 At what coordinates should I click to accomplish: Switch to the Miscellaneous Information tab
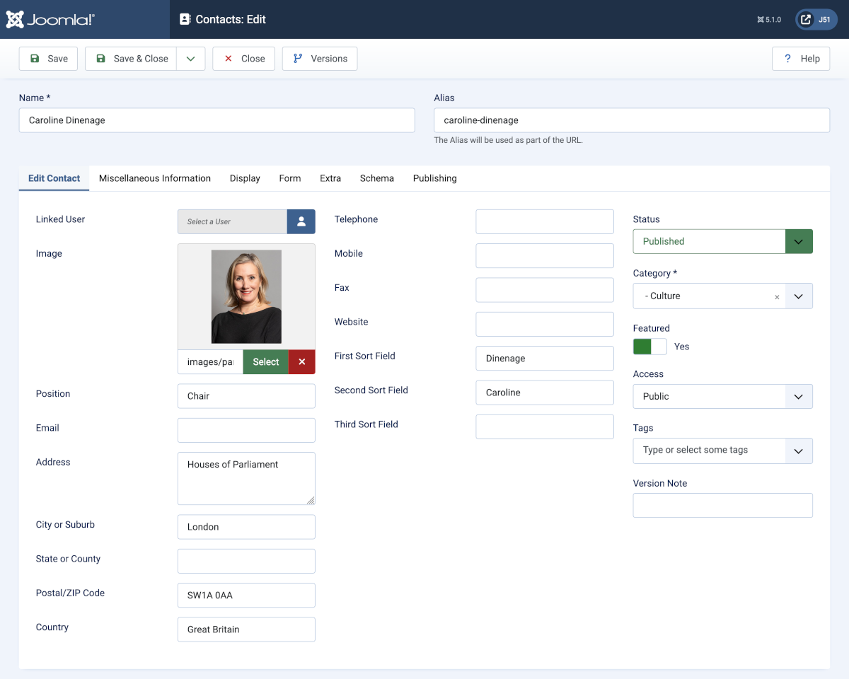(x=154, y=178)
